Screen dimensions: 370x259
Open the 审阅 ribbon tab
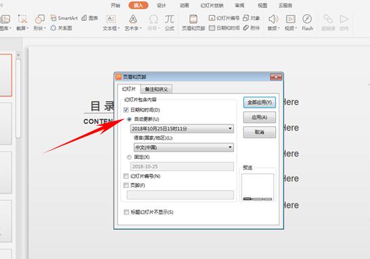(239, 5)
